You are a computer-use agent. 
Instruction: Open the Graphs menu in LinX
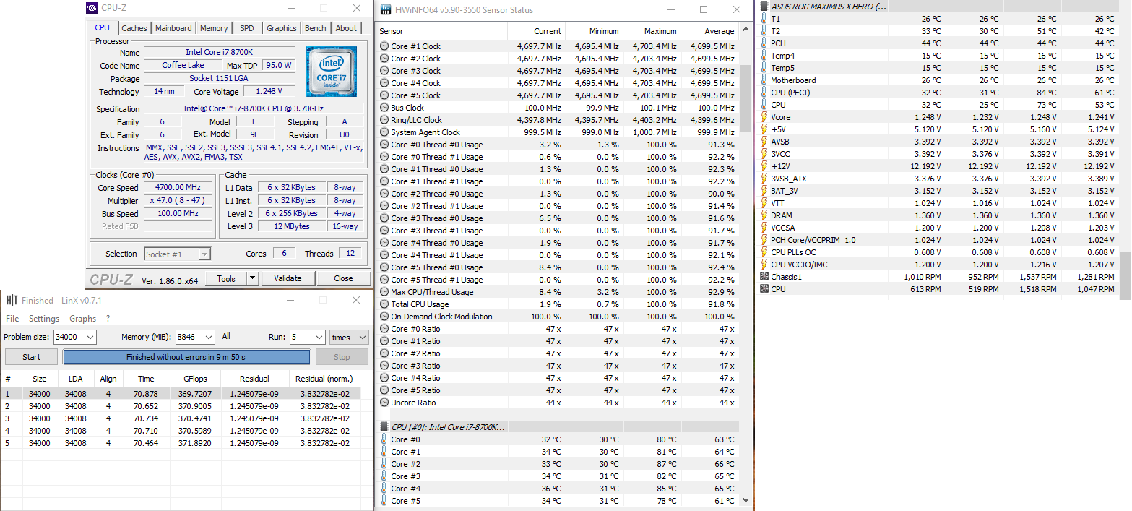(82, 319)
